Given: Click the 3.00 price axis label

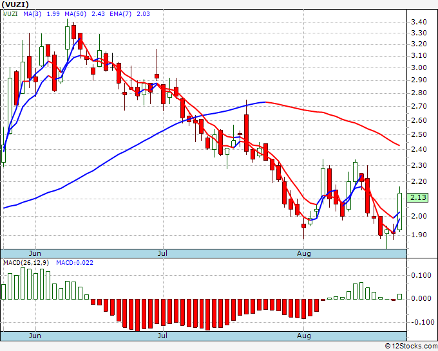Looking at the screenshot, I should [x=419, y=67].
